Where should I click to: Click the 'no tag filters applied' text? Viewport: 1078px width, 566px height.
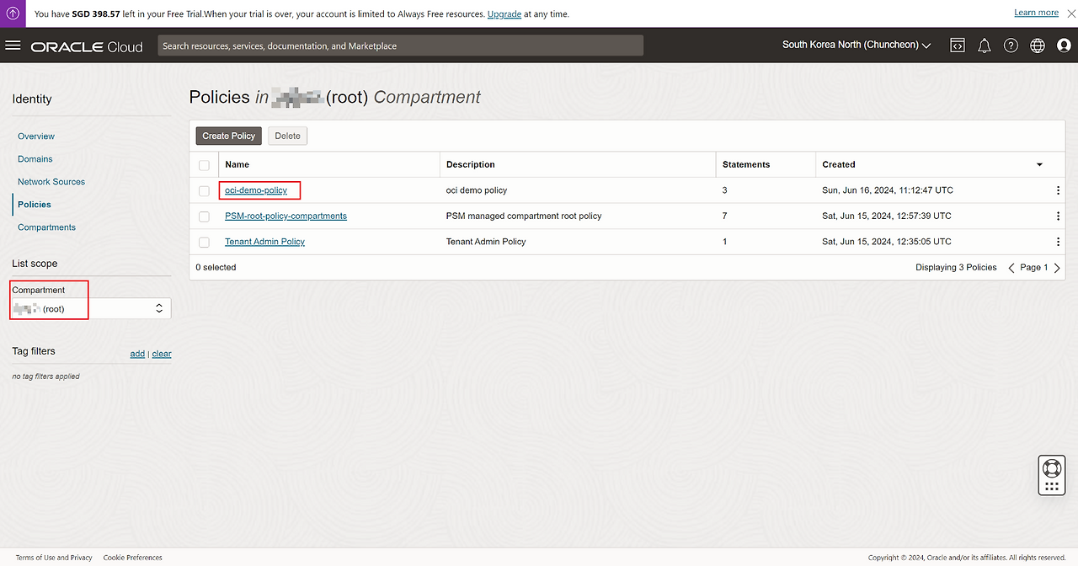tap(45, 376)
